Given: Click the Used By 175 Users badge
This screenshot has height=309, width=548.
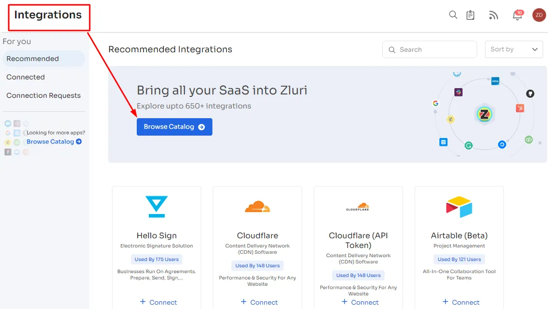Looking at the screenshot, I should 157,260.
